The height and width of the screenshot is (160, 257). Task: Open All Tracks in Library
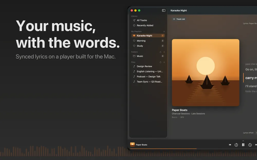148,20
